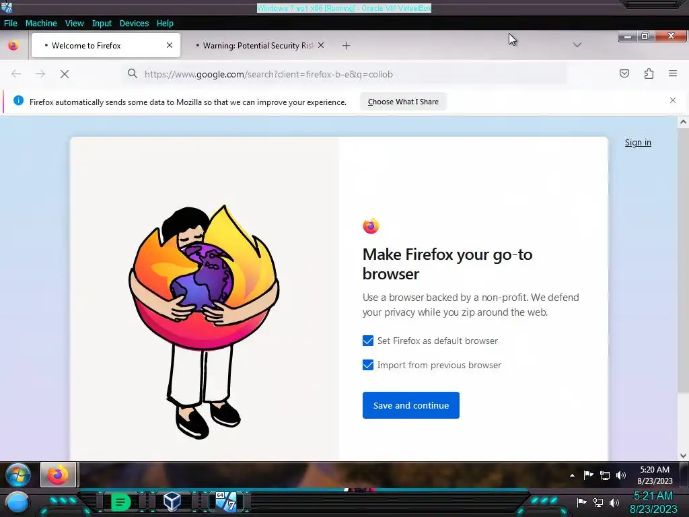Click page scrollbar up arrow
Screen dimensions: 689x517
[684, 122]
